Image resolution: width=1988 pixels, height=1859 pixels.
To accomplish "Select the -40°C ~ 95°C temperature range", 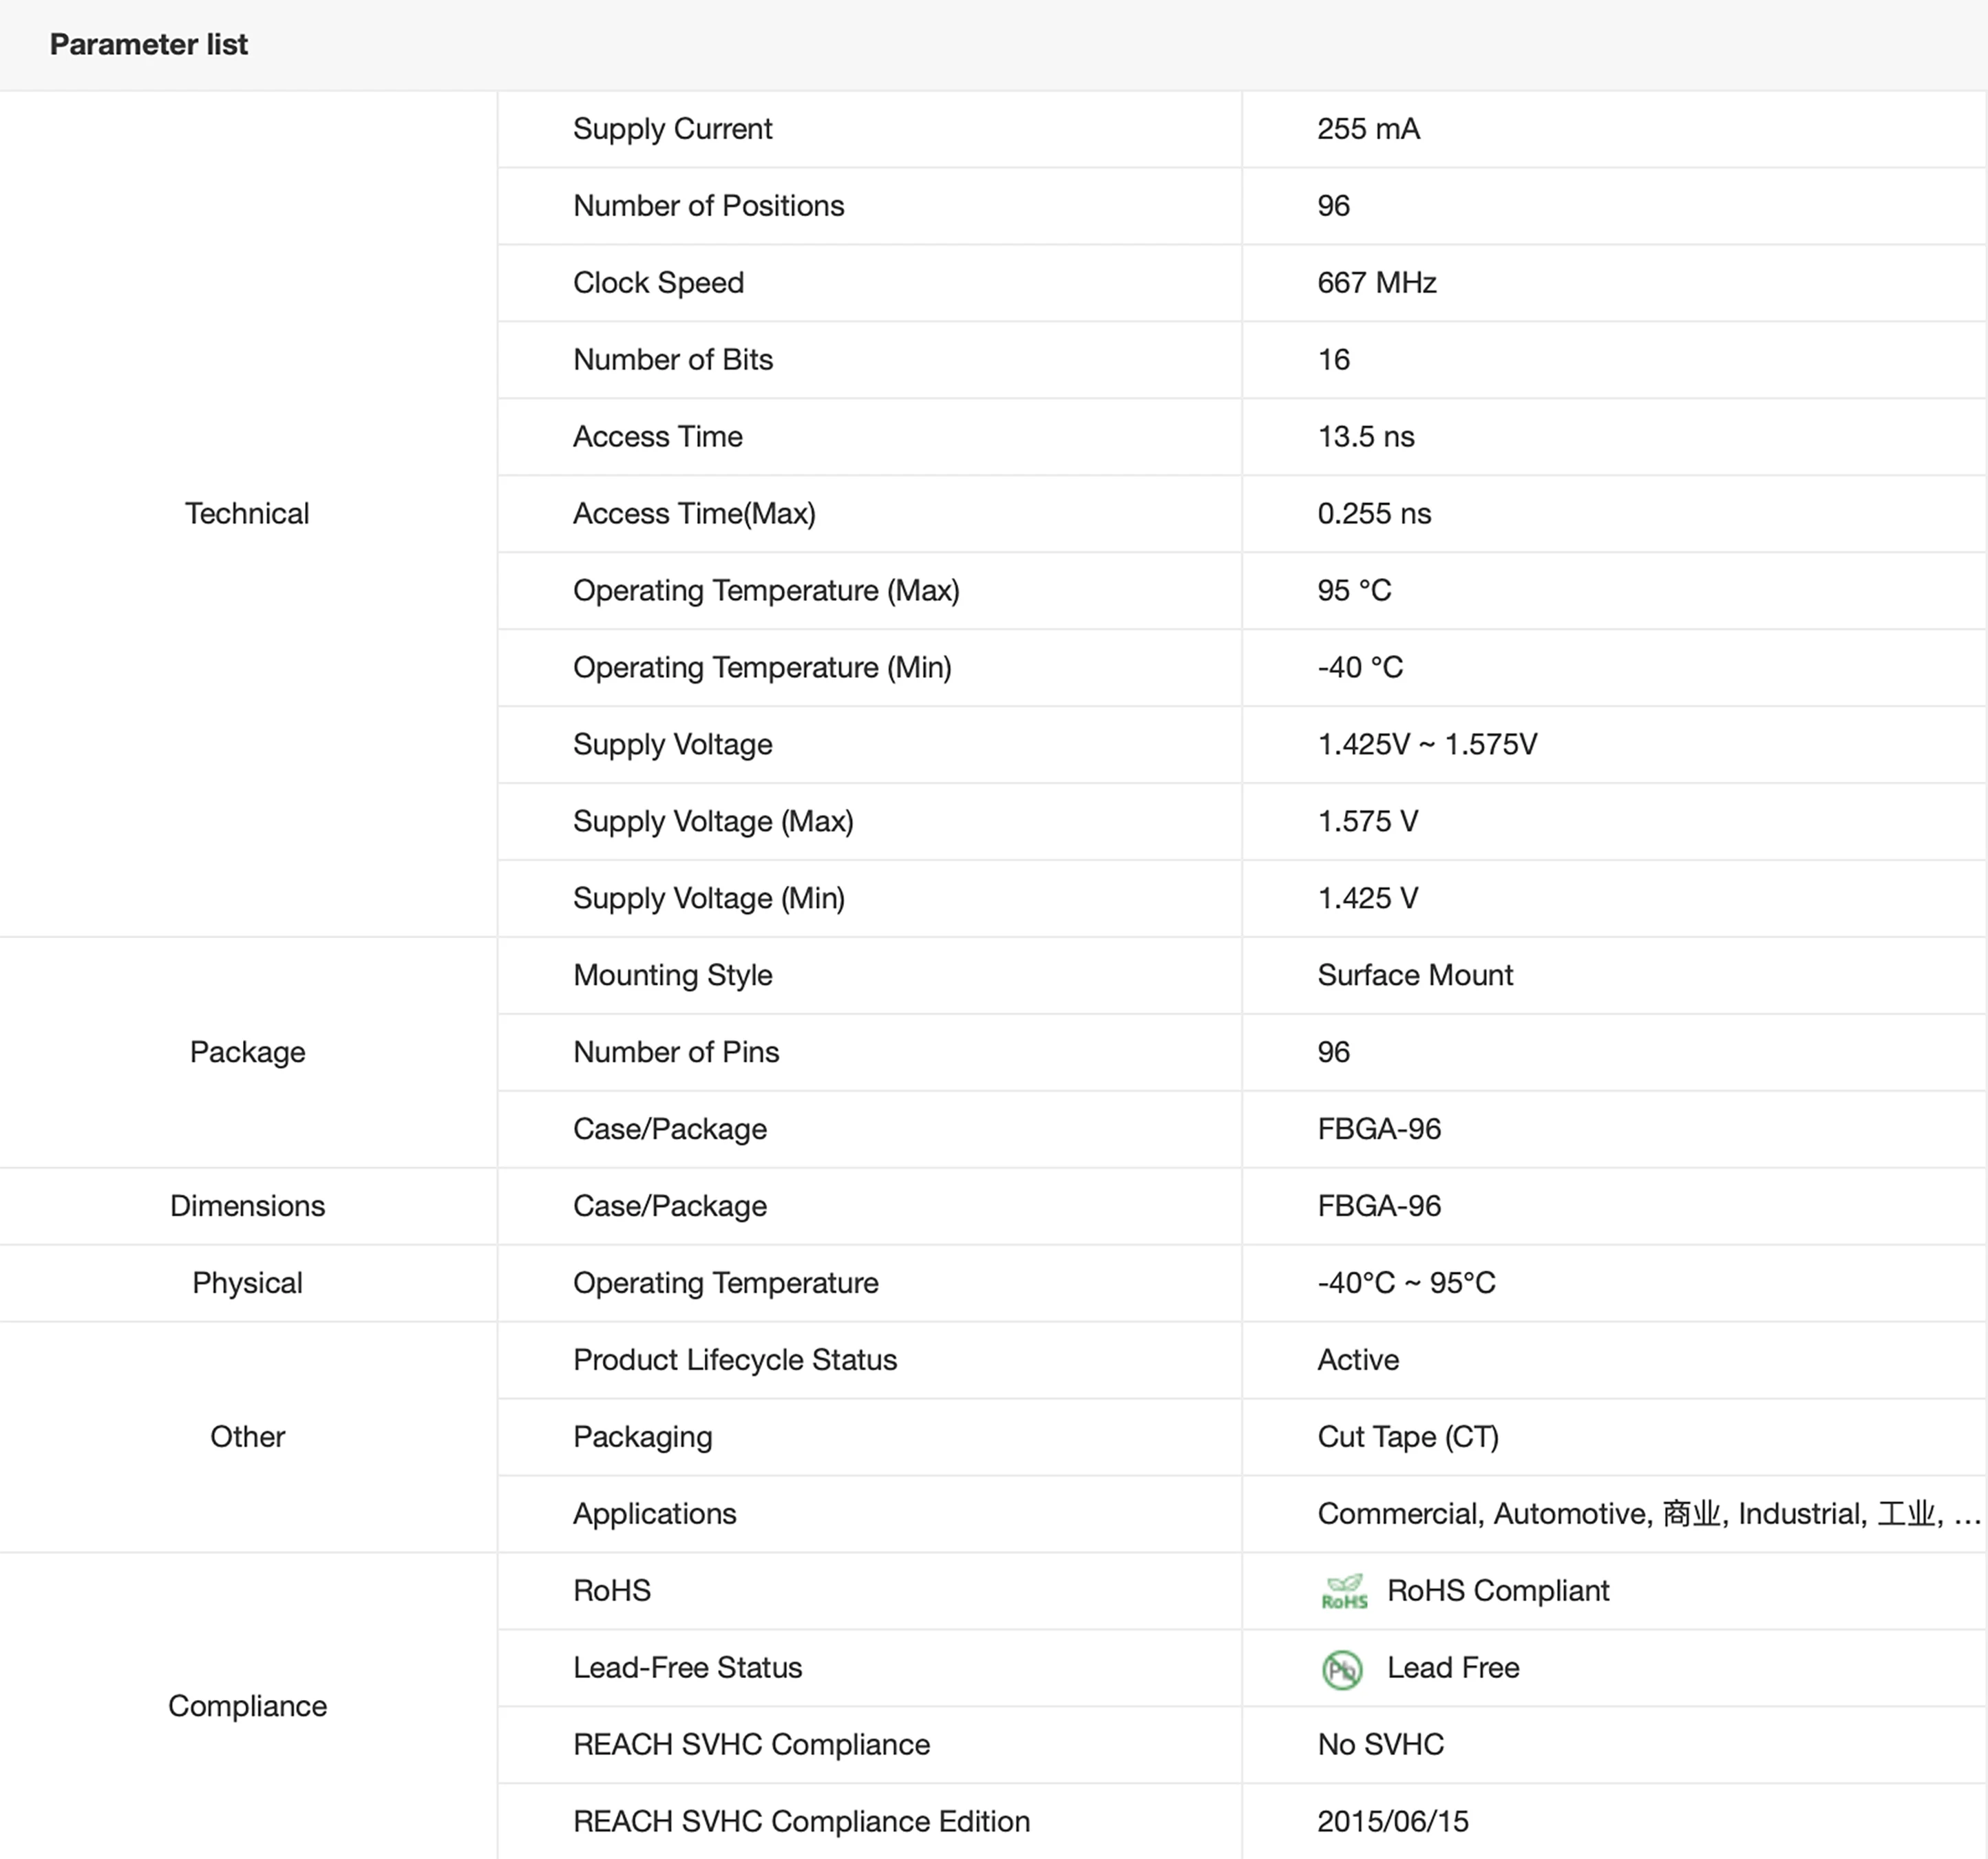I will click(x=1405, y=1283).
